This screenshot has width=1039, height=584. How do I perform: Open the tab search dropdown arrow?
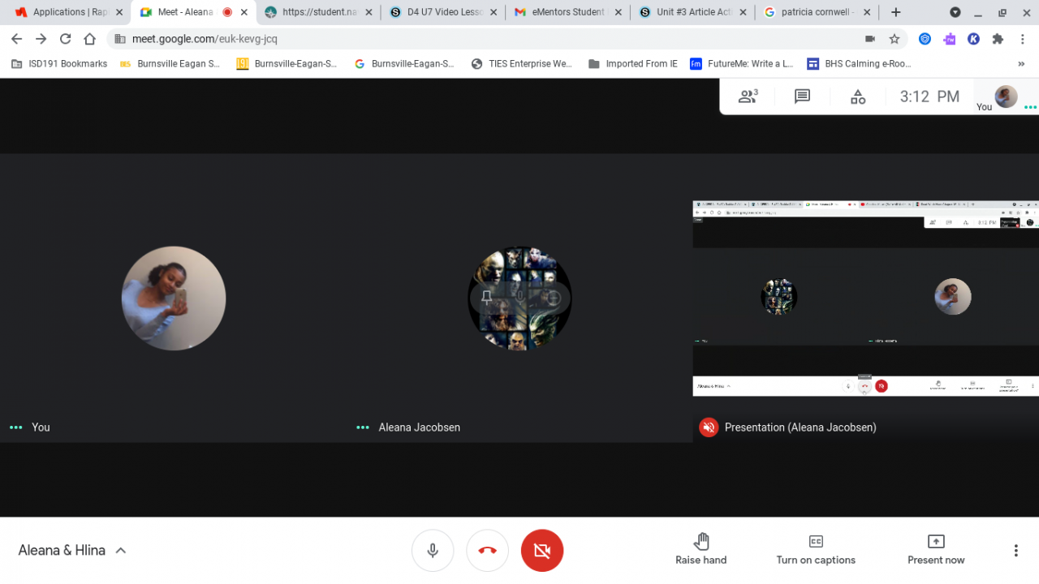(x=955, y=12)
